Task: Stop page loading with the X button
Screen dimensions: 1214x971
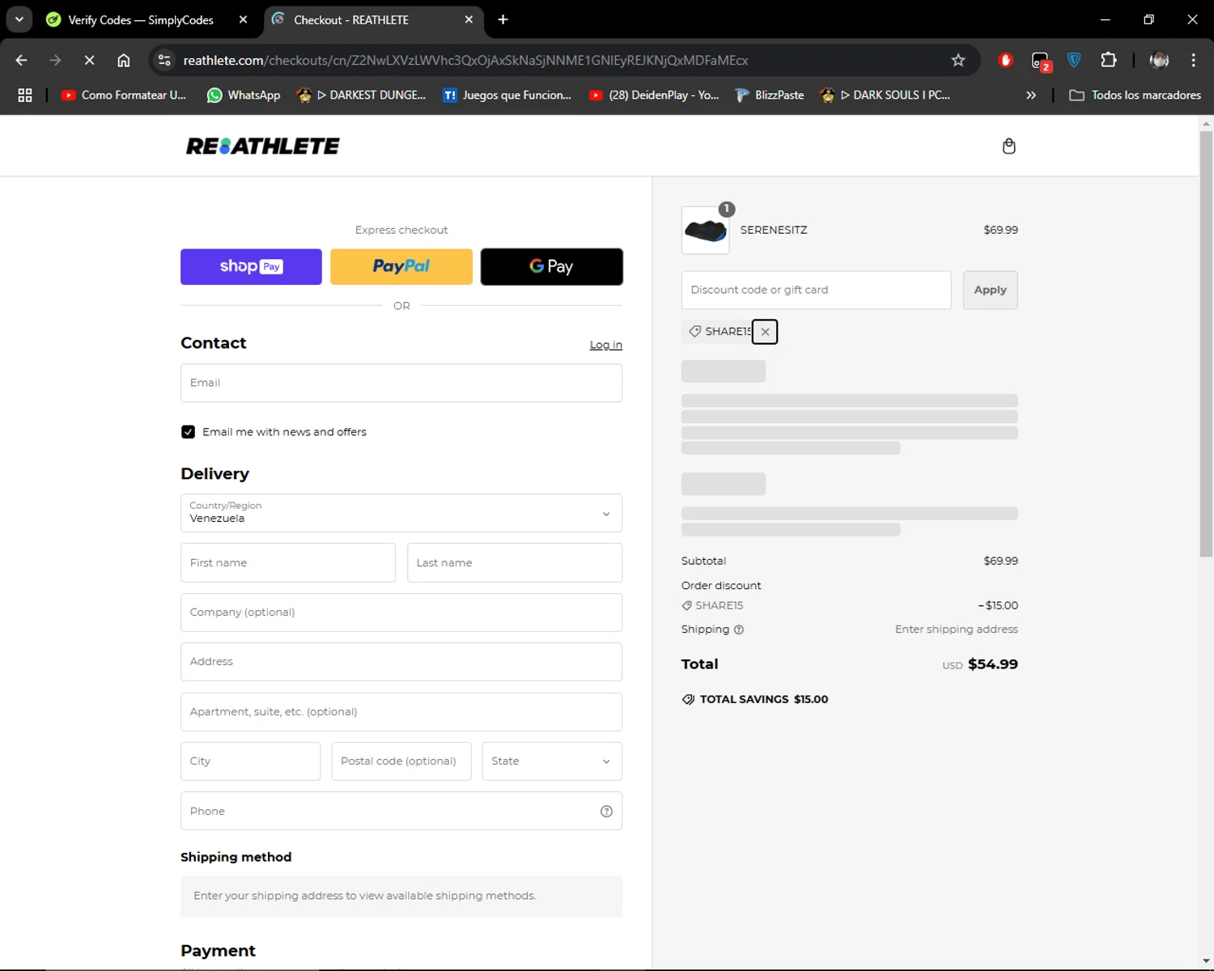Action: 90,60
